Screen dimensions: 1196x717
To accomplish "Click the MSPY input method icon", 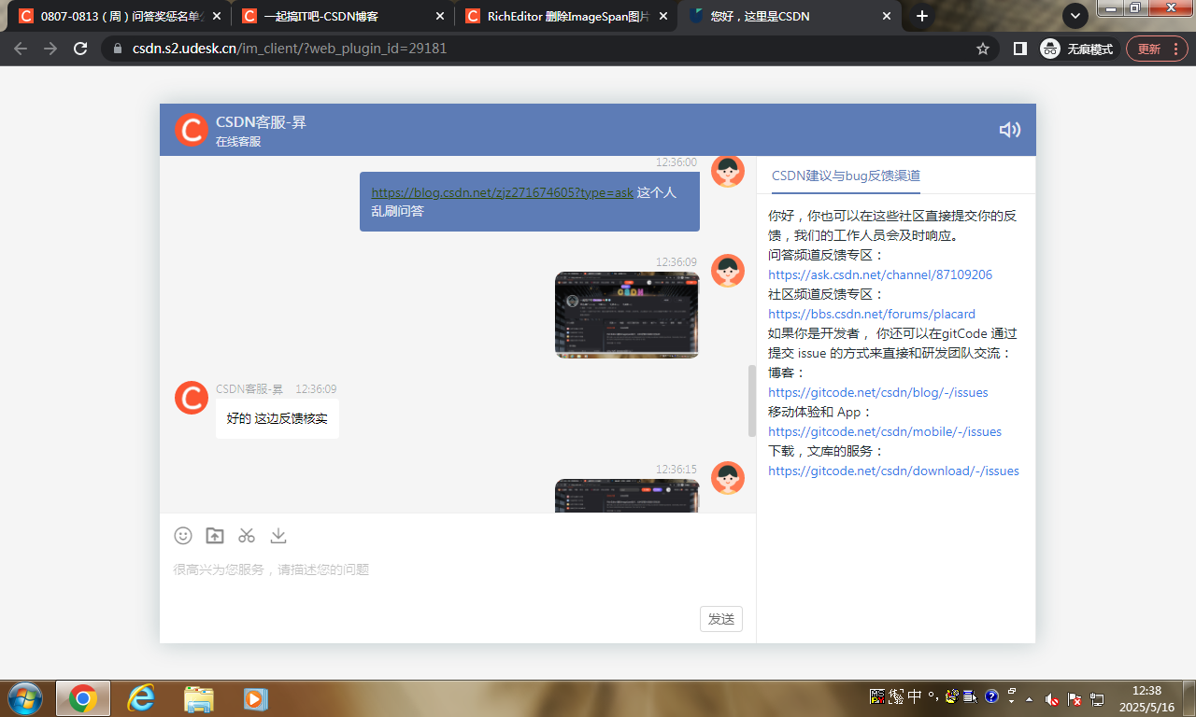I will [877, 696].
